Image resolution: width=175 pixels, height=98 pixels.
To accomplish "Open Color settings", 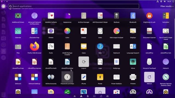I will [67, 31].
